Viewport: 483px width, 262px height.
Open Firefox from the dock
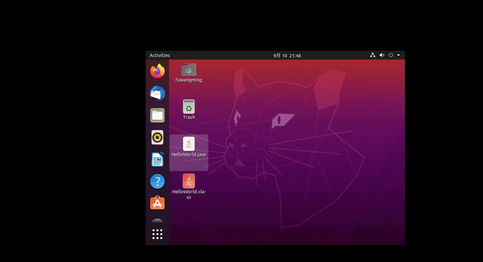coord(157,71)
